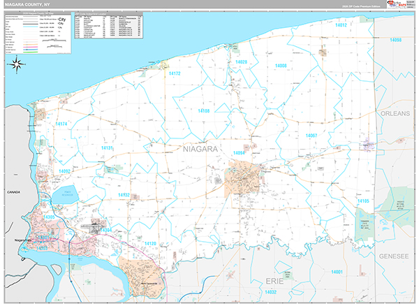Click the NIAGARA county name label
The width and height of the screenshot is (419, 304).
tap(201, 149)
